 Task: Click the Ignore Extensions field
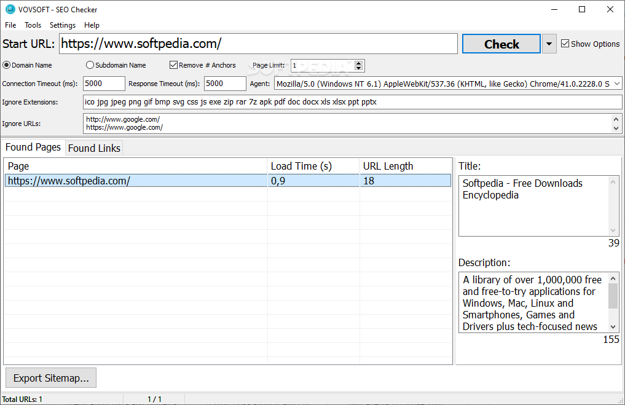[x=352, y=102]
